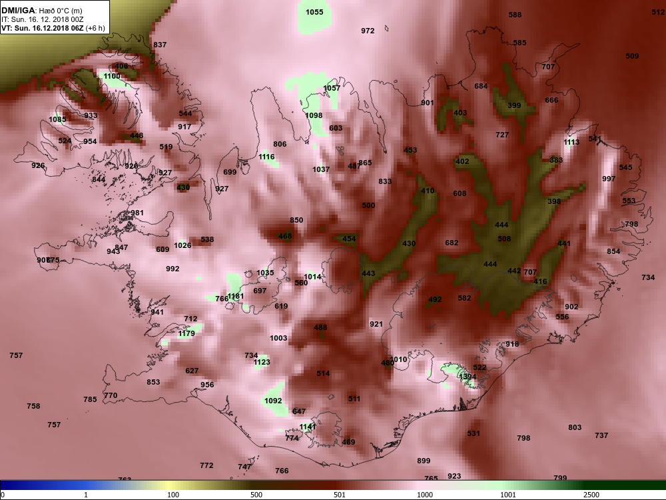Select the 1113 height value
The image size is (666, 500).
571,141
